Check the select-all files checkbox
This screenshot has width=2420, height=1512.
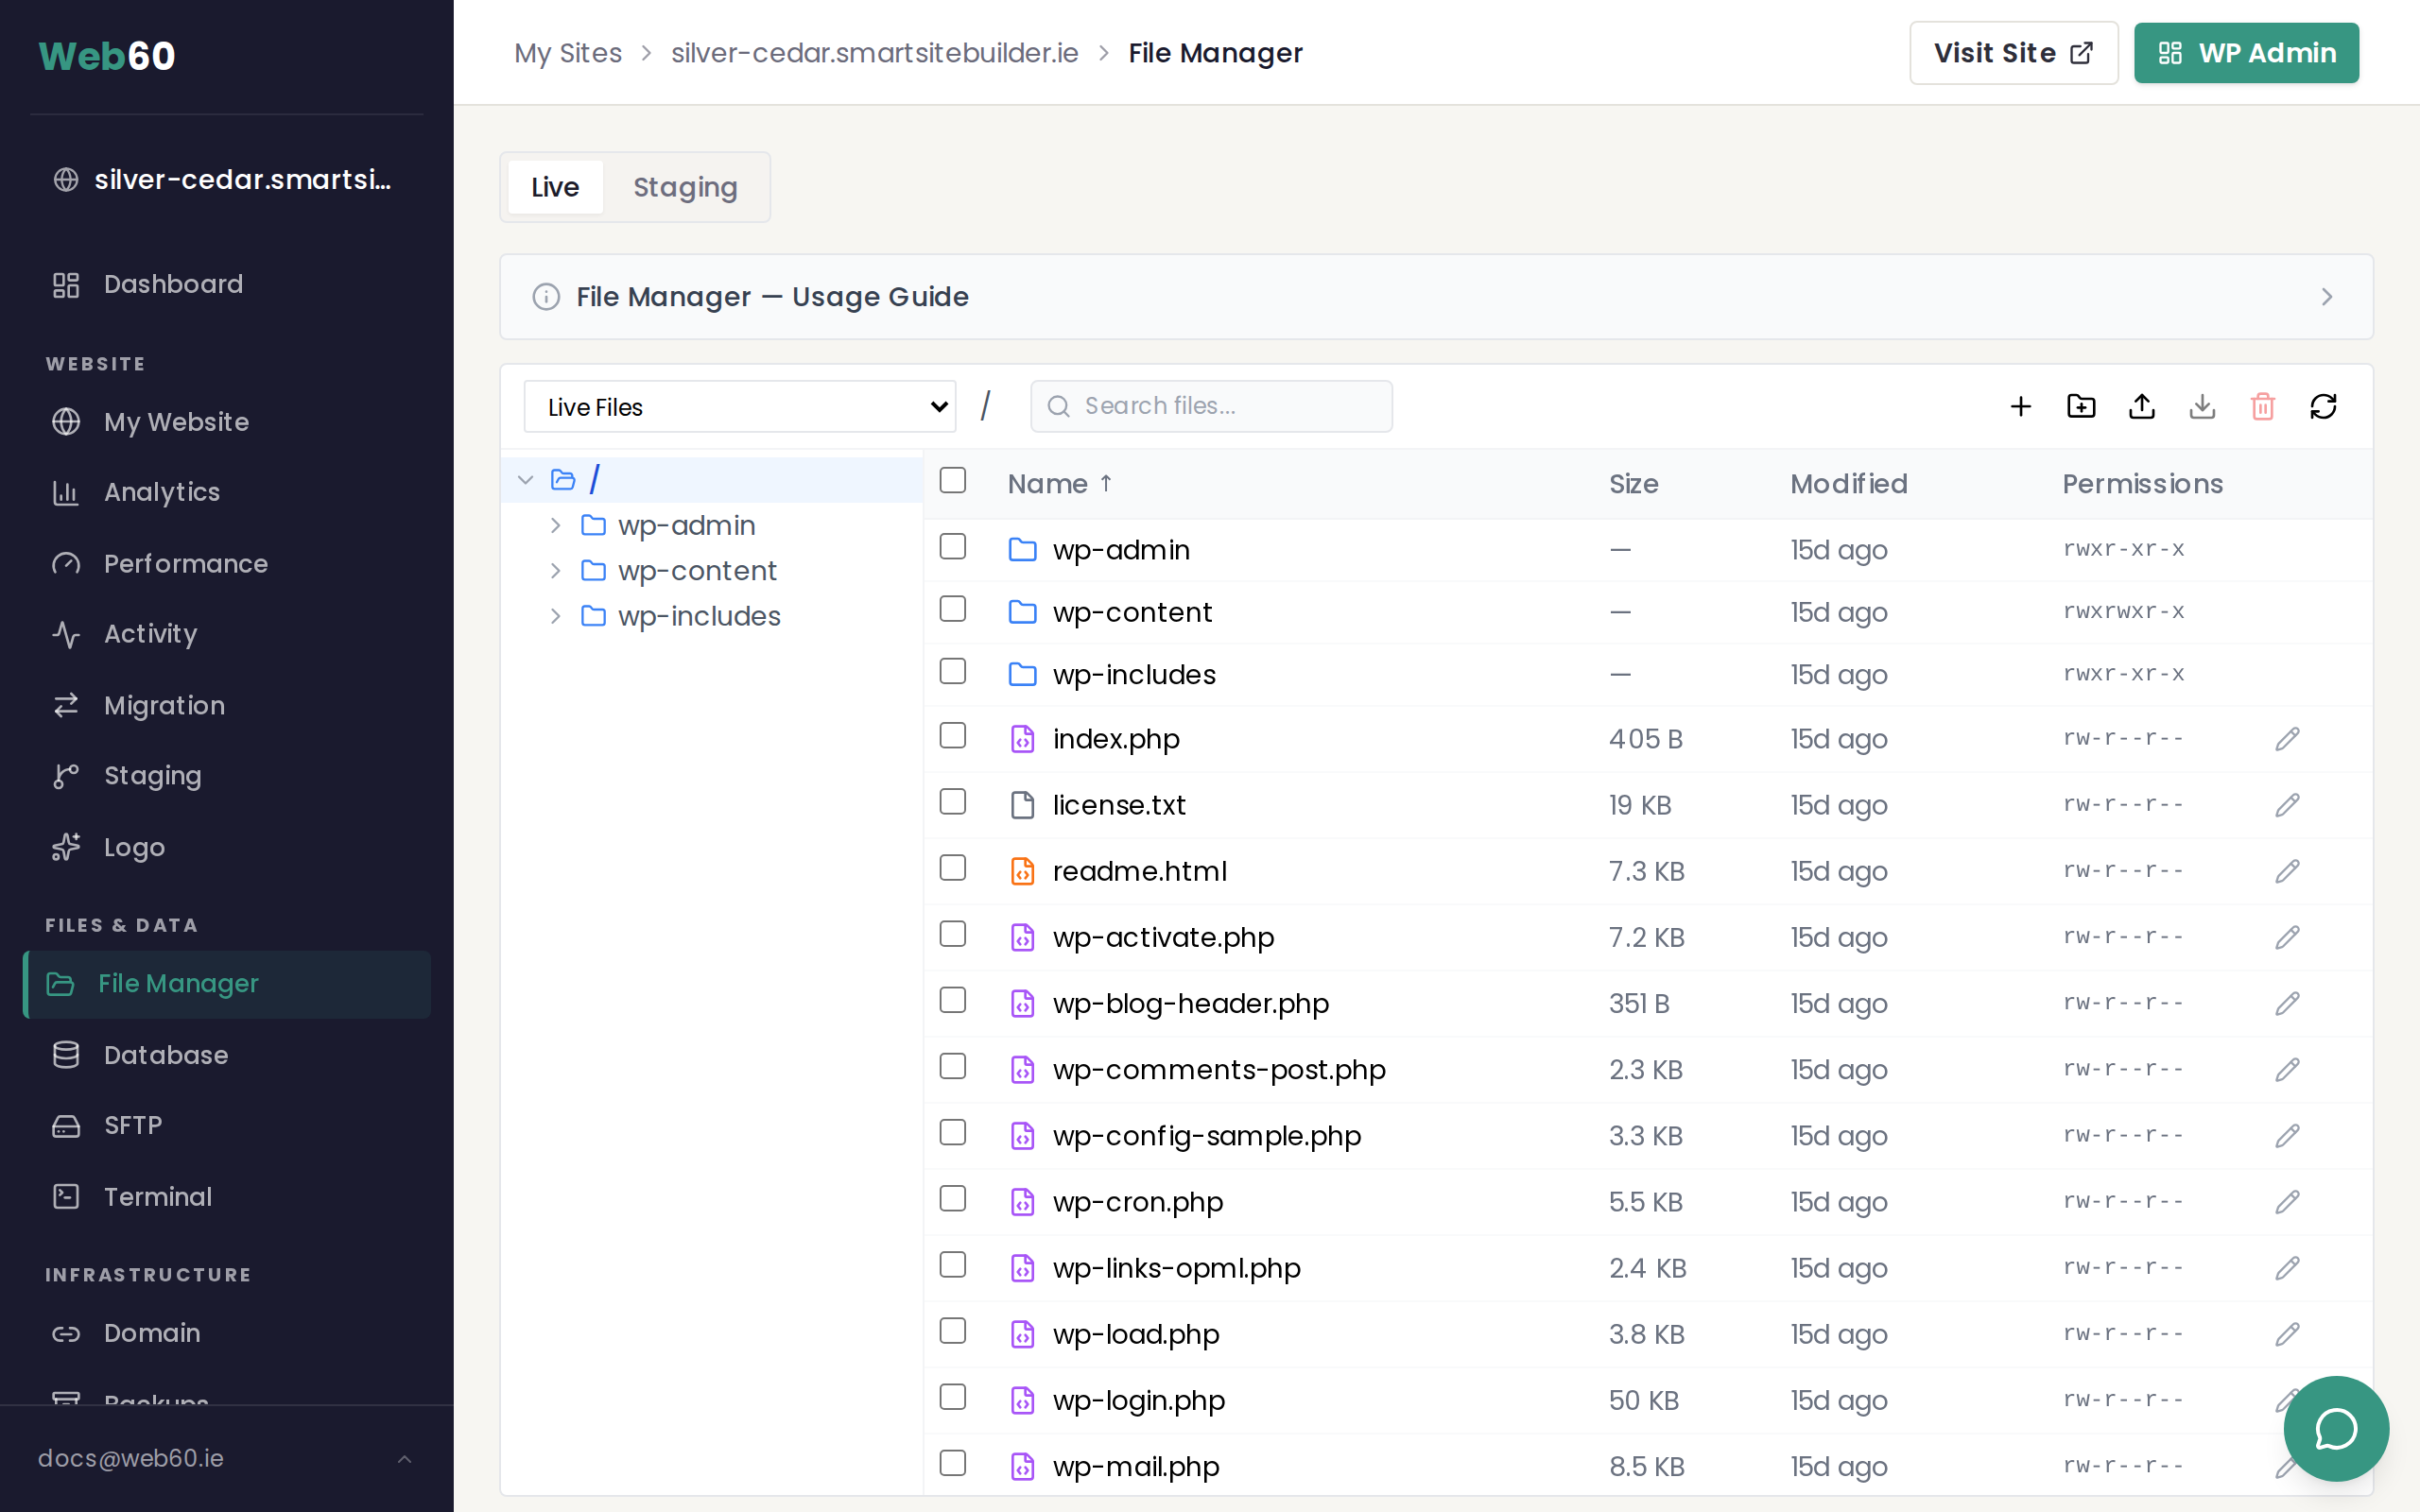(x=953, y=480)
